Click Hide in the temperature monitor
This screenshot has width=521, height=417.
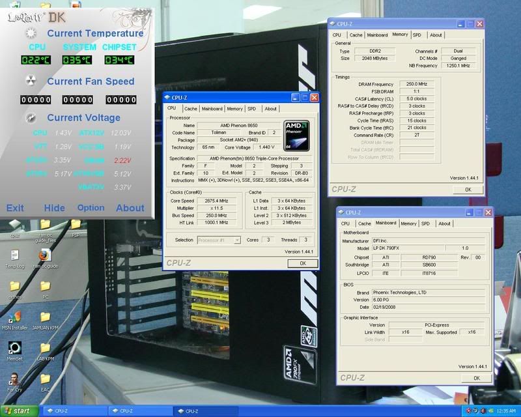(55, 207)
